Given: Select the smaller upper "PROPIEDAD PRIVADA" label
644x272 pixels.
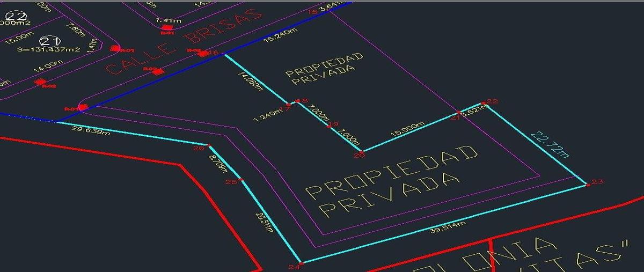Looking at the screenshot, I should 324,69.
